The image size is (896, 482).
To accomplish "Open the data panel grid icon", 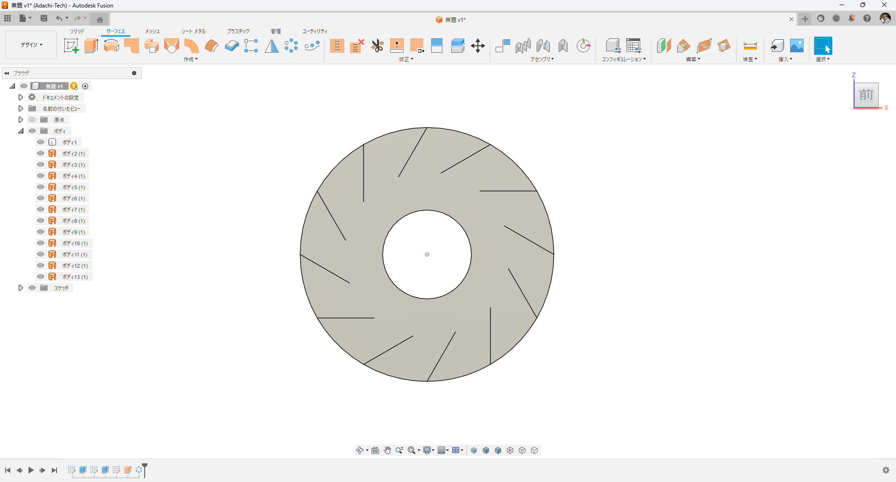I will (7, 18).
